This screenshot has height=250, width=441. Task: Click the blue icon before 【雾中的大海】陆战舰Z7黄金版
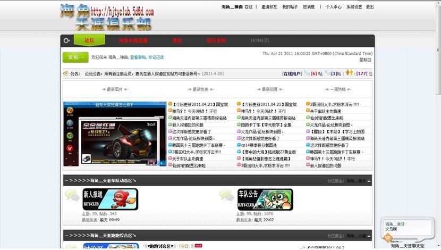(x=239, y=152)
